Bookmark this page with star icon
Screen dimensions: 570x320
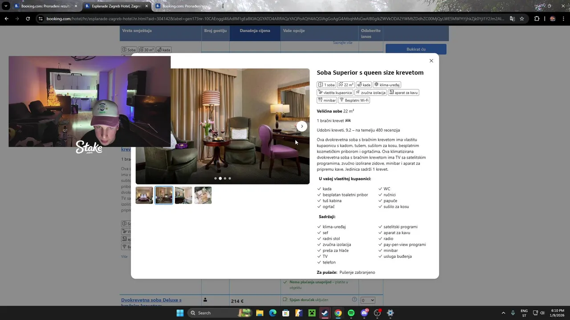tap(522, 19)
